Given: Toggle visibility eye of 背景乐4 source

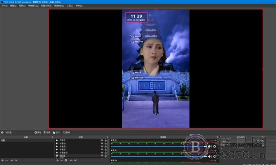Looking at the screenshot, I should coord(102,143).
